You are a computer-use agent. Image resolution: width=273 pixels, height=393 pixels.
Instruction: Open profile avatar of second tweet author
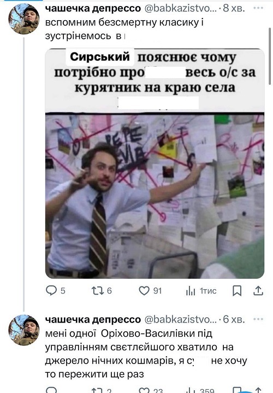(24, 330)
